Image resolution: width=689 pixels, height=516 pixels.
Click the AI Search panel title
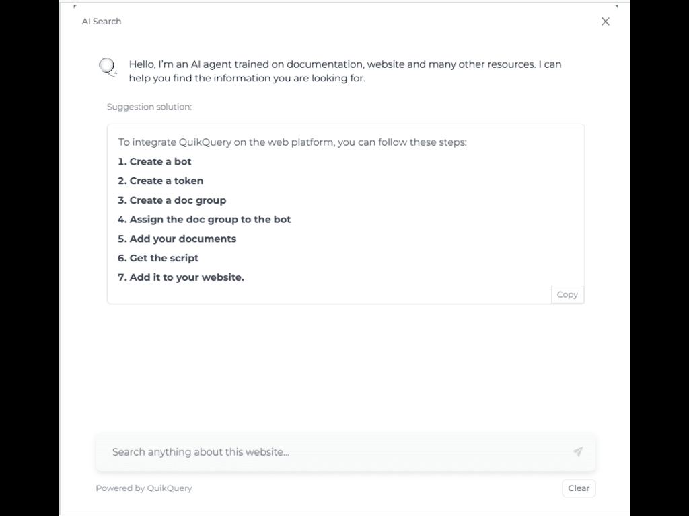(102, 21)
